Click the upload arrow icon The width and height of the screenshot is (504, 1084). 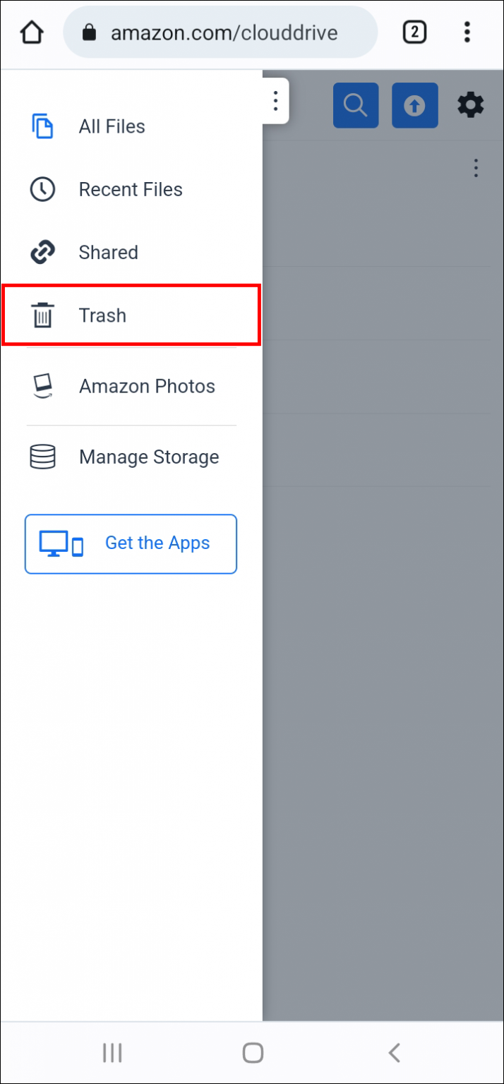[414, 104]
